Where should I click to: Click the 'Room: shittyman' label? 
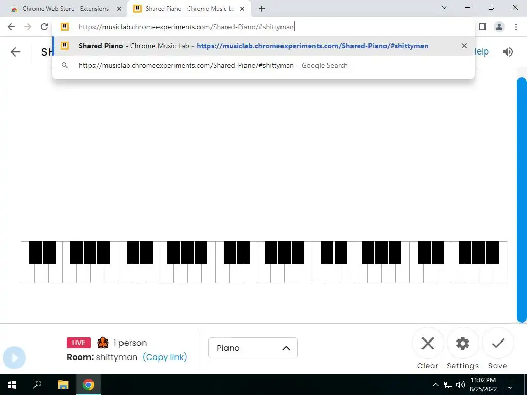point(102,357)
